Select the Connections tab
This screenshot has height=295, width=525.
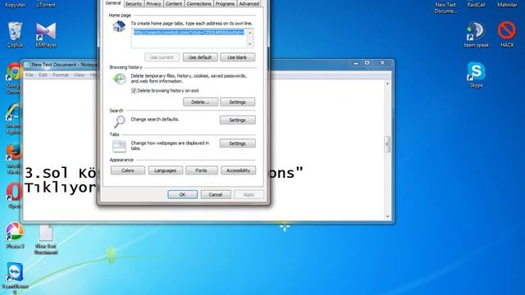(199, 3)
